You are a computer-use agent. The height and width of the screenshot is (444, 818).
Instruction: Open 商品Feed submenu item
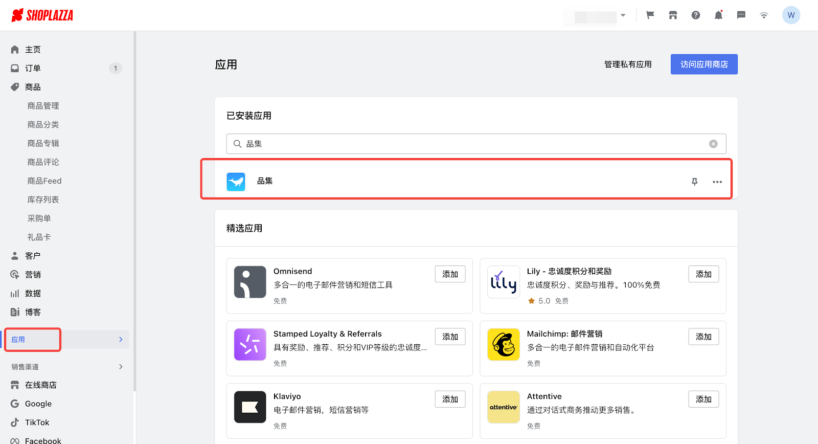tap(44, 181)
